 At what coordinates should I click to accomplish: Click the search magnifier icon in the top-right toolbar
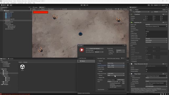[x=152, y=5]
